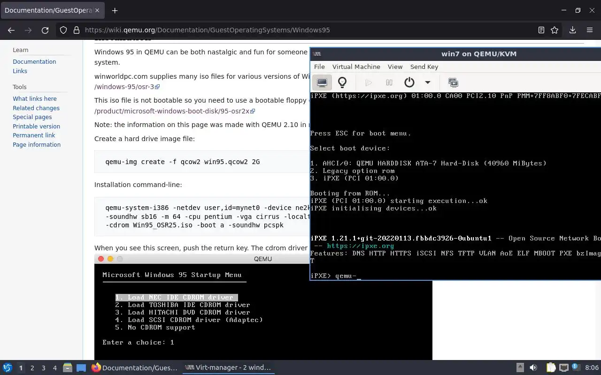Switch to workspace 3
The image size is (601, 375).
43,368
